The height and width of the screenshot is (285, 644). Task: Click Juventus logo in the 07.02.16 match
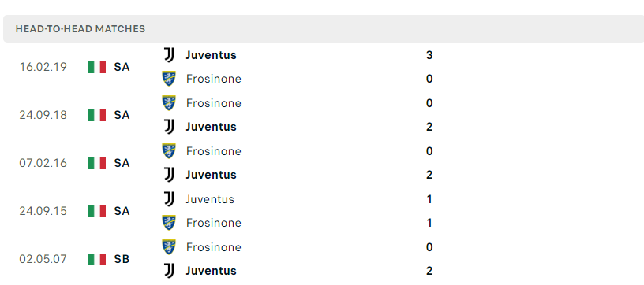(169, 175)
